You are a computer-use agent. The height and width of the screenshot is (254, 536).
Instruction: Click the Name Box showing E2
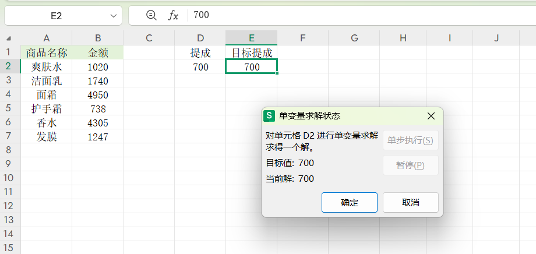64,16
